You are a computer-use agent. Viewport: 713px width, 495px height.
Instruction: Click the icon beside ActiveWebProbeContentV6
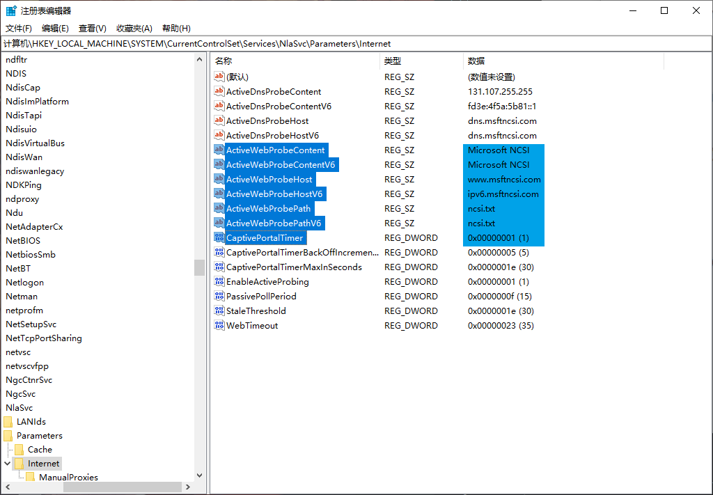[219, 164]
